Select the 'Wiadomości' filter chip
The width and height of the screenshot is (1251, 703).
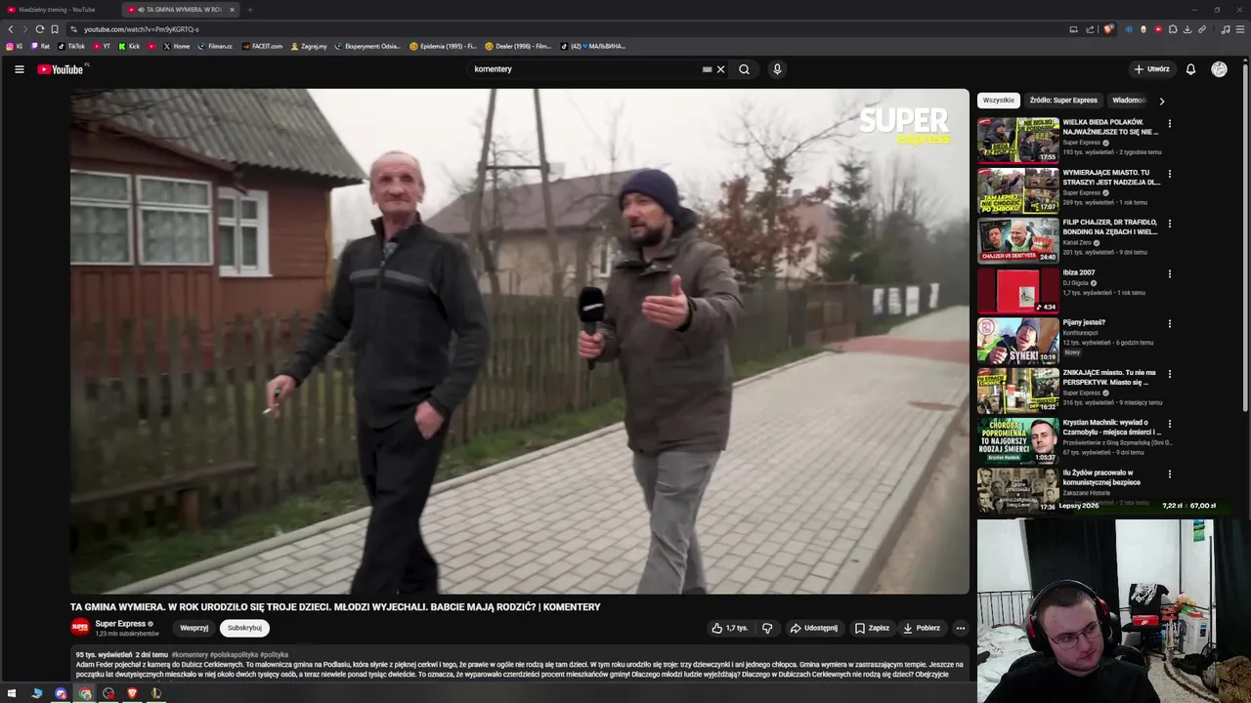[x=1129, y=100]
